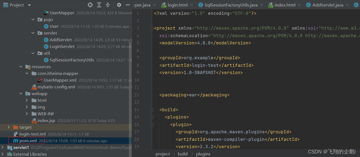
Task: Click the interface icon beside UserMapper
Action: (x=46, y=13)
